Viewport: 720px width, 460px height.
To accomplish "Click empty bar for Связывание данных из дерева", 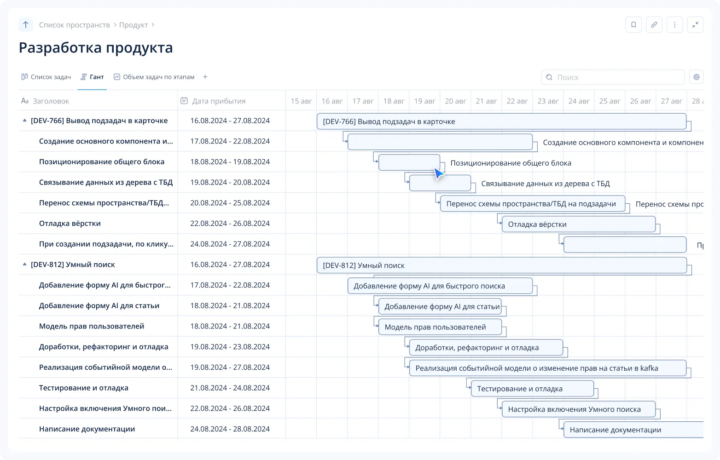I will point(440,183).
